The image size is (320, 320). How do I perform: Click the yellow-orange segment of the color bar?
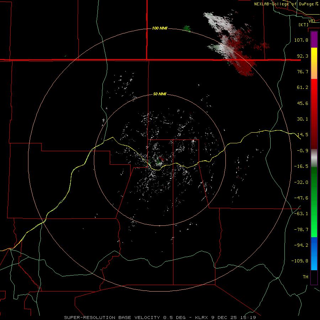(314, 63)
